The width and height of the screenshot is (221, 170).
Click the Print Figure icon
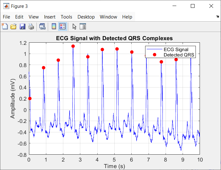(x=31, y=26)
